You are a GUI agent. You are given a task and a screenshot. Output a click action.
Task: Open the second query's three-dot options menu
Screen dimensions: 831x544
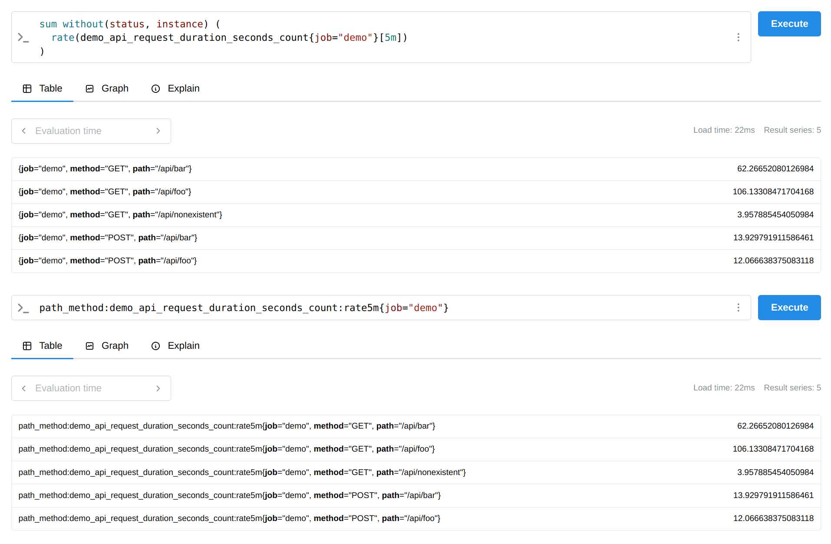click(738, 308)
